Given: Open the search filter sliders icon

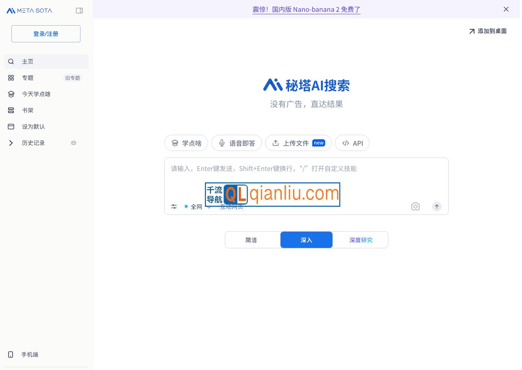Looking at the screenshot, I should [x=174, y=206].
